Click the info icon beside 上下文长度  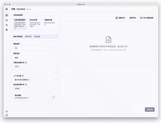point(23,76)
